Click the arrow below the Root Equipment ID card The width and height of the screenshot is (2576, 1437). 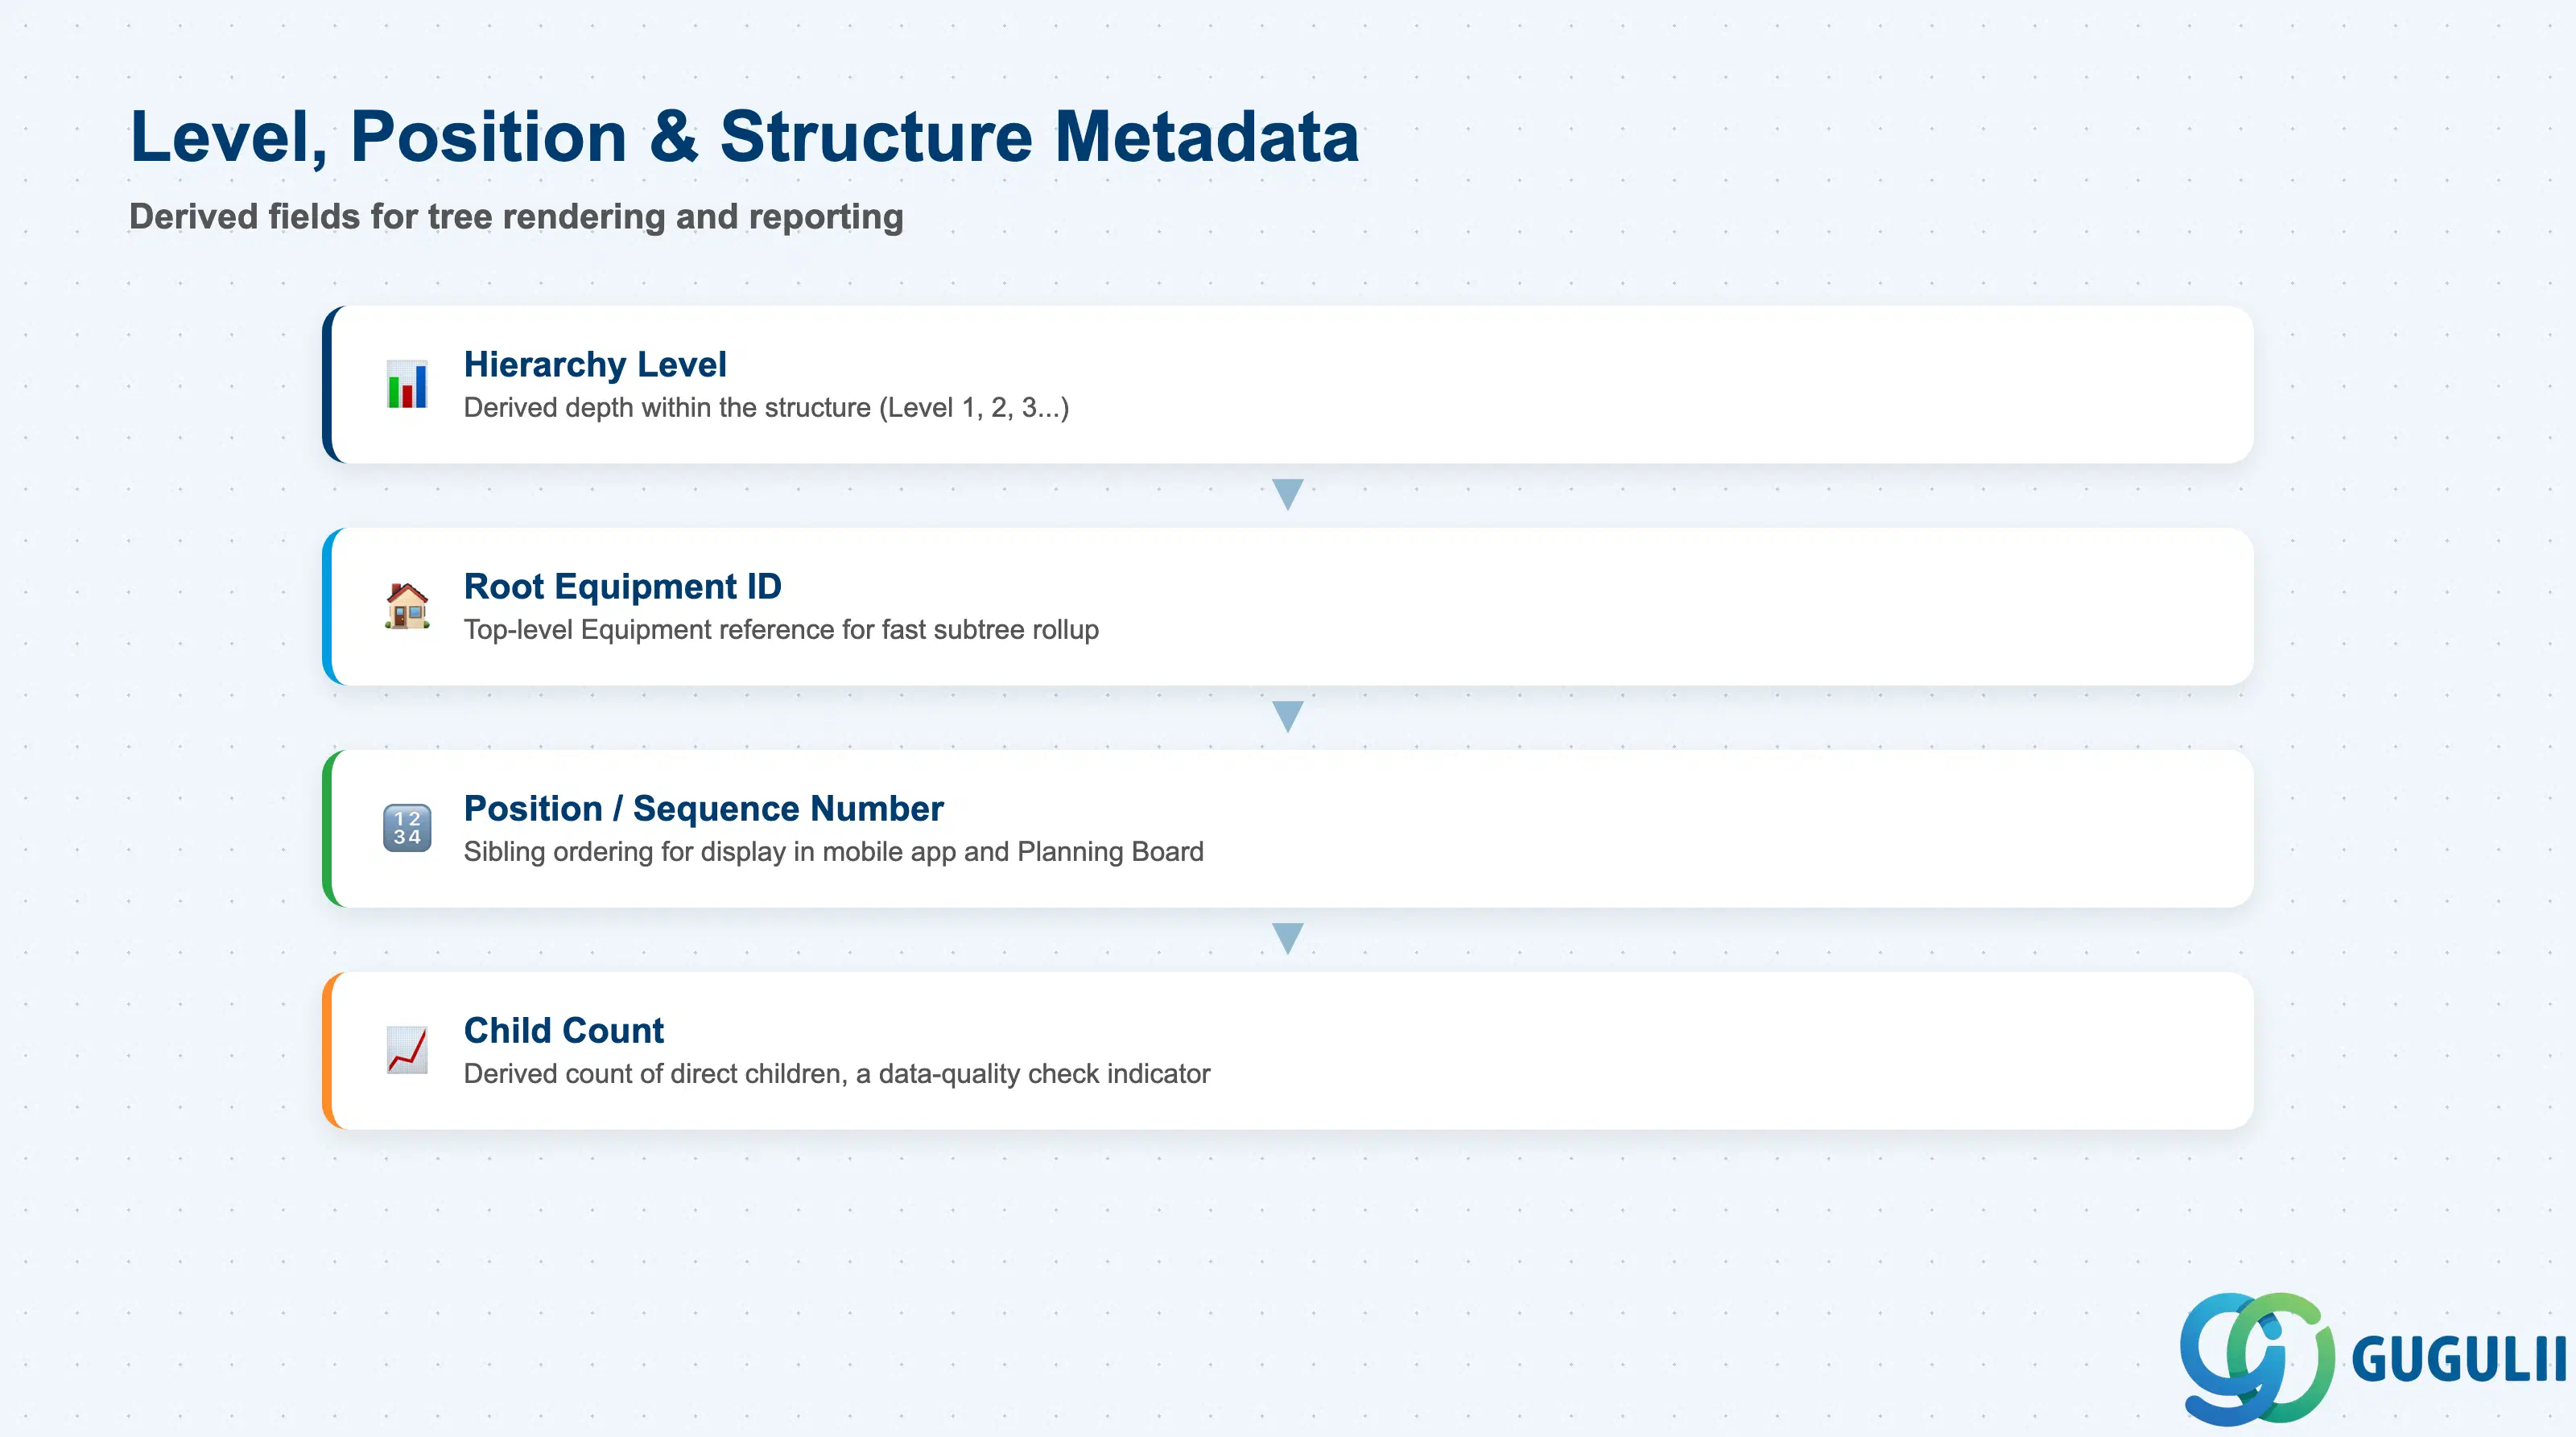[x=1288, y=717]
